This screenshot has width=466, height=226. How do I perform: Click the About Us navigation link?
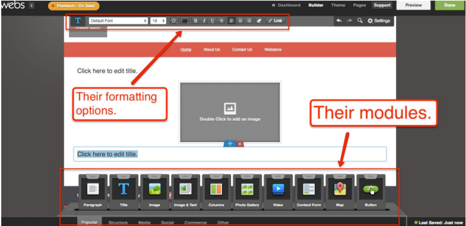211,50
